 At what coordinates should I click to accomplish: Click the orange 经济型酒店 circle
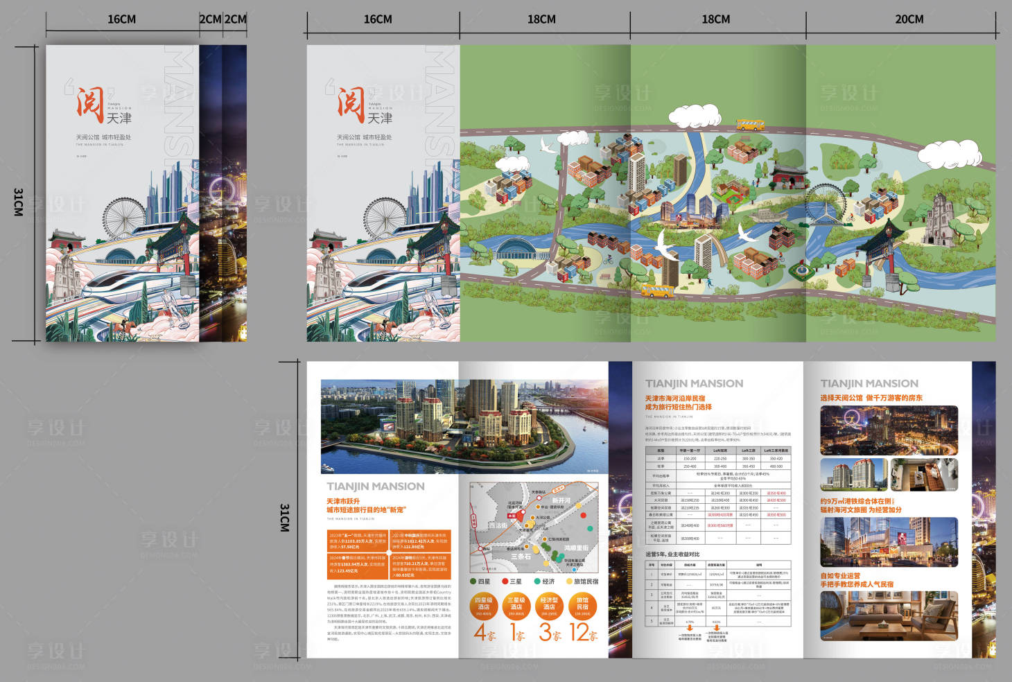(x=549, y=606)
